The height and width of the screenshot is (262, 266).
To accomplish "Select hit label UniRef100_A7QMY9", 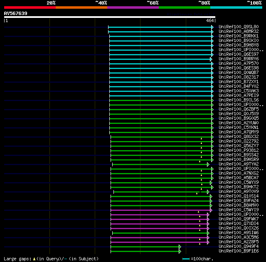I will point(239,132).
